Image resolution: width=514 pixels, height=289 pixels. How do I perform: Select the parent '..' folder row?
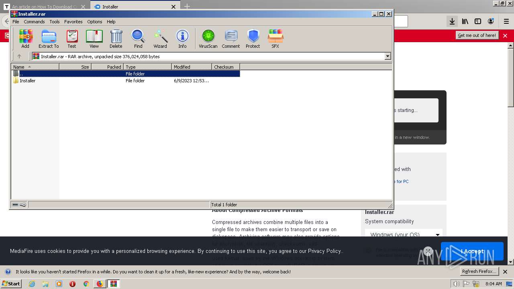pos(126,74)
